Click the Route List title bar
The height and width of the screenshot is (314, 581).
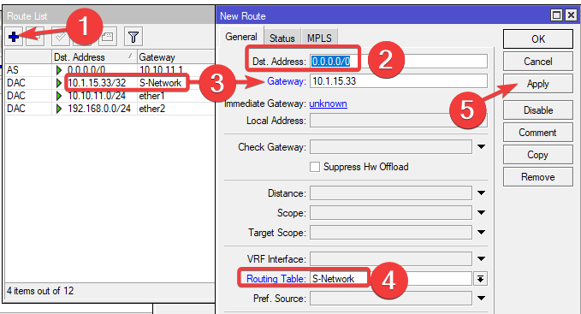click(x=110, y=16)
